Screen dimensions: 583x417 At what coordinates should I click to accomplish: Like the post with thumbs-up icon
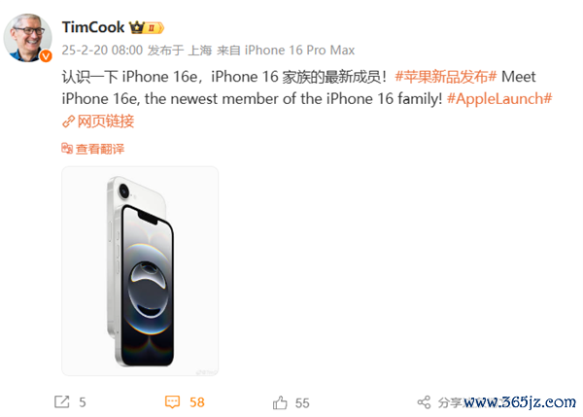coord(280,402)
